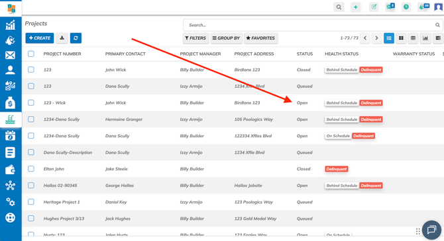The height and width of the screenshot is (241, 444).
Task: Open the envelope mail sidebar icon
Action: (x=10, y=55)
